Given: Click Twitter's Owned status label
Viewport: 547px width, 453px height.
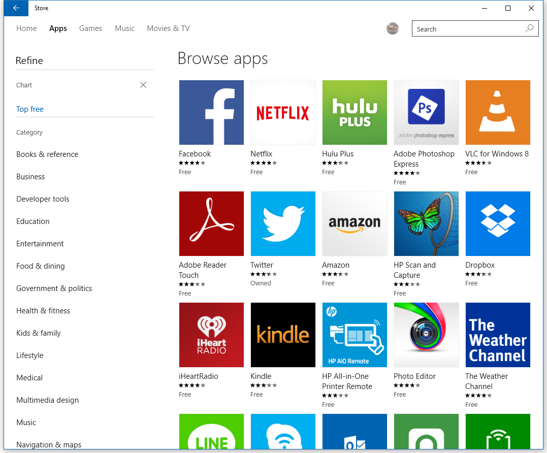Looking at the screenshot, I should [x=261, y=283].
